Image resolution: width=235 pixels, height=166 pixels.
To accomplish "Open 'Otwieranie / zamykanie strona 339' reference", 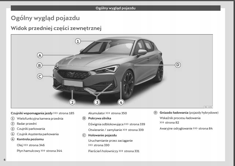I will click(x=116, y=130).
